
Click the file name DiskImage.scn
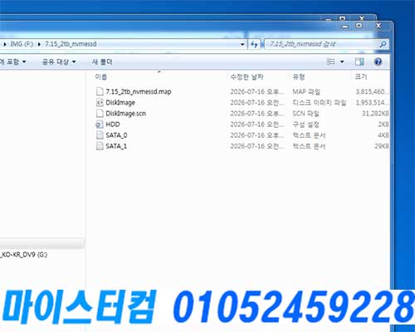click(x=125, y=114)
